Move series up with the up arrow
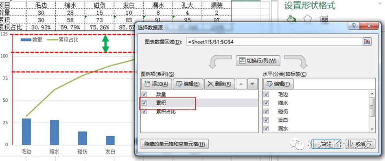385x161 pixels. pos(241,84)
